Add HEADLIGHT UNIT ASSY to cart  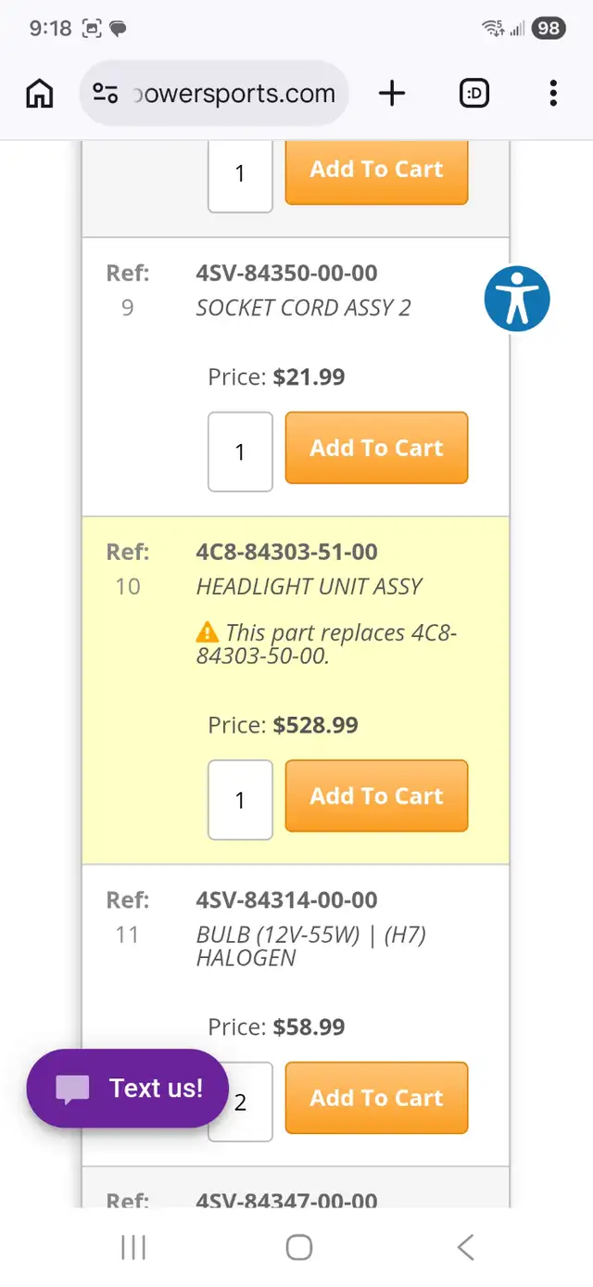376,796
